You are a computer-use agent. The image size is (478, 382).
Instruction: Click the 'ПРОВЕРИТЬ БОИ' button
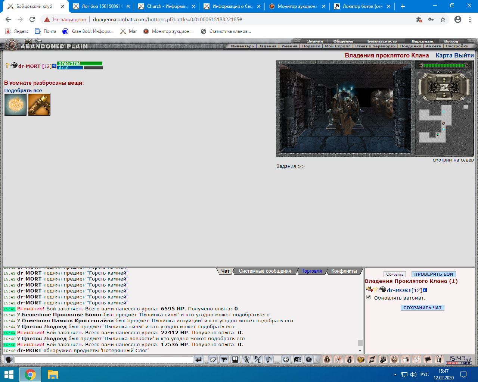pyautogui.click(x=434, y=274)
